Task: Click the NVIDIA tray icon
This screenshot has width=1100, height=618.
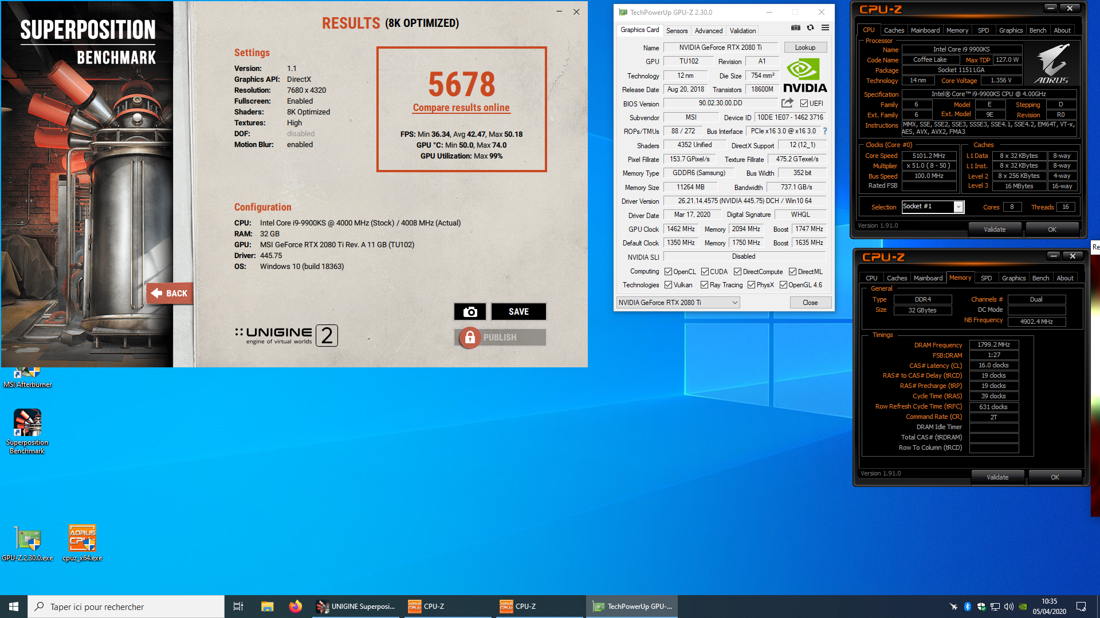Action: [1023, 607]
